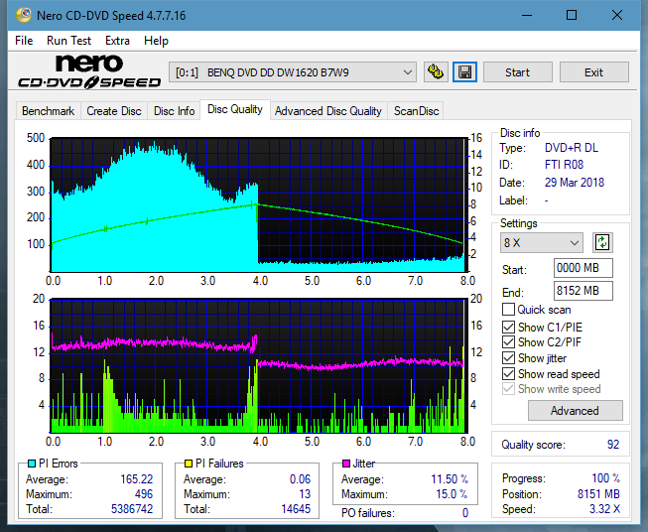
Task: Click the Exit button
Action: pyautogui.click(x=593, y=72)
